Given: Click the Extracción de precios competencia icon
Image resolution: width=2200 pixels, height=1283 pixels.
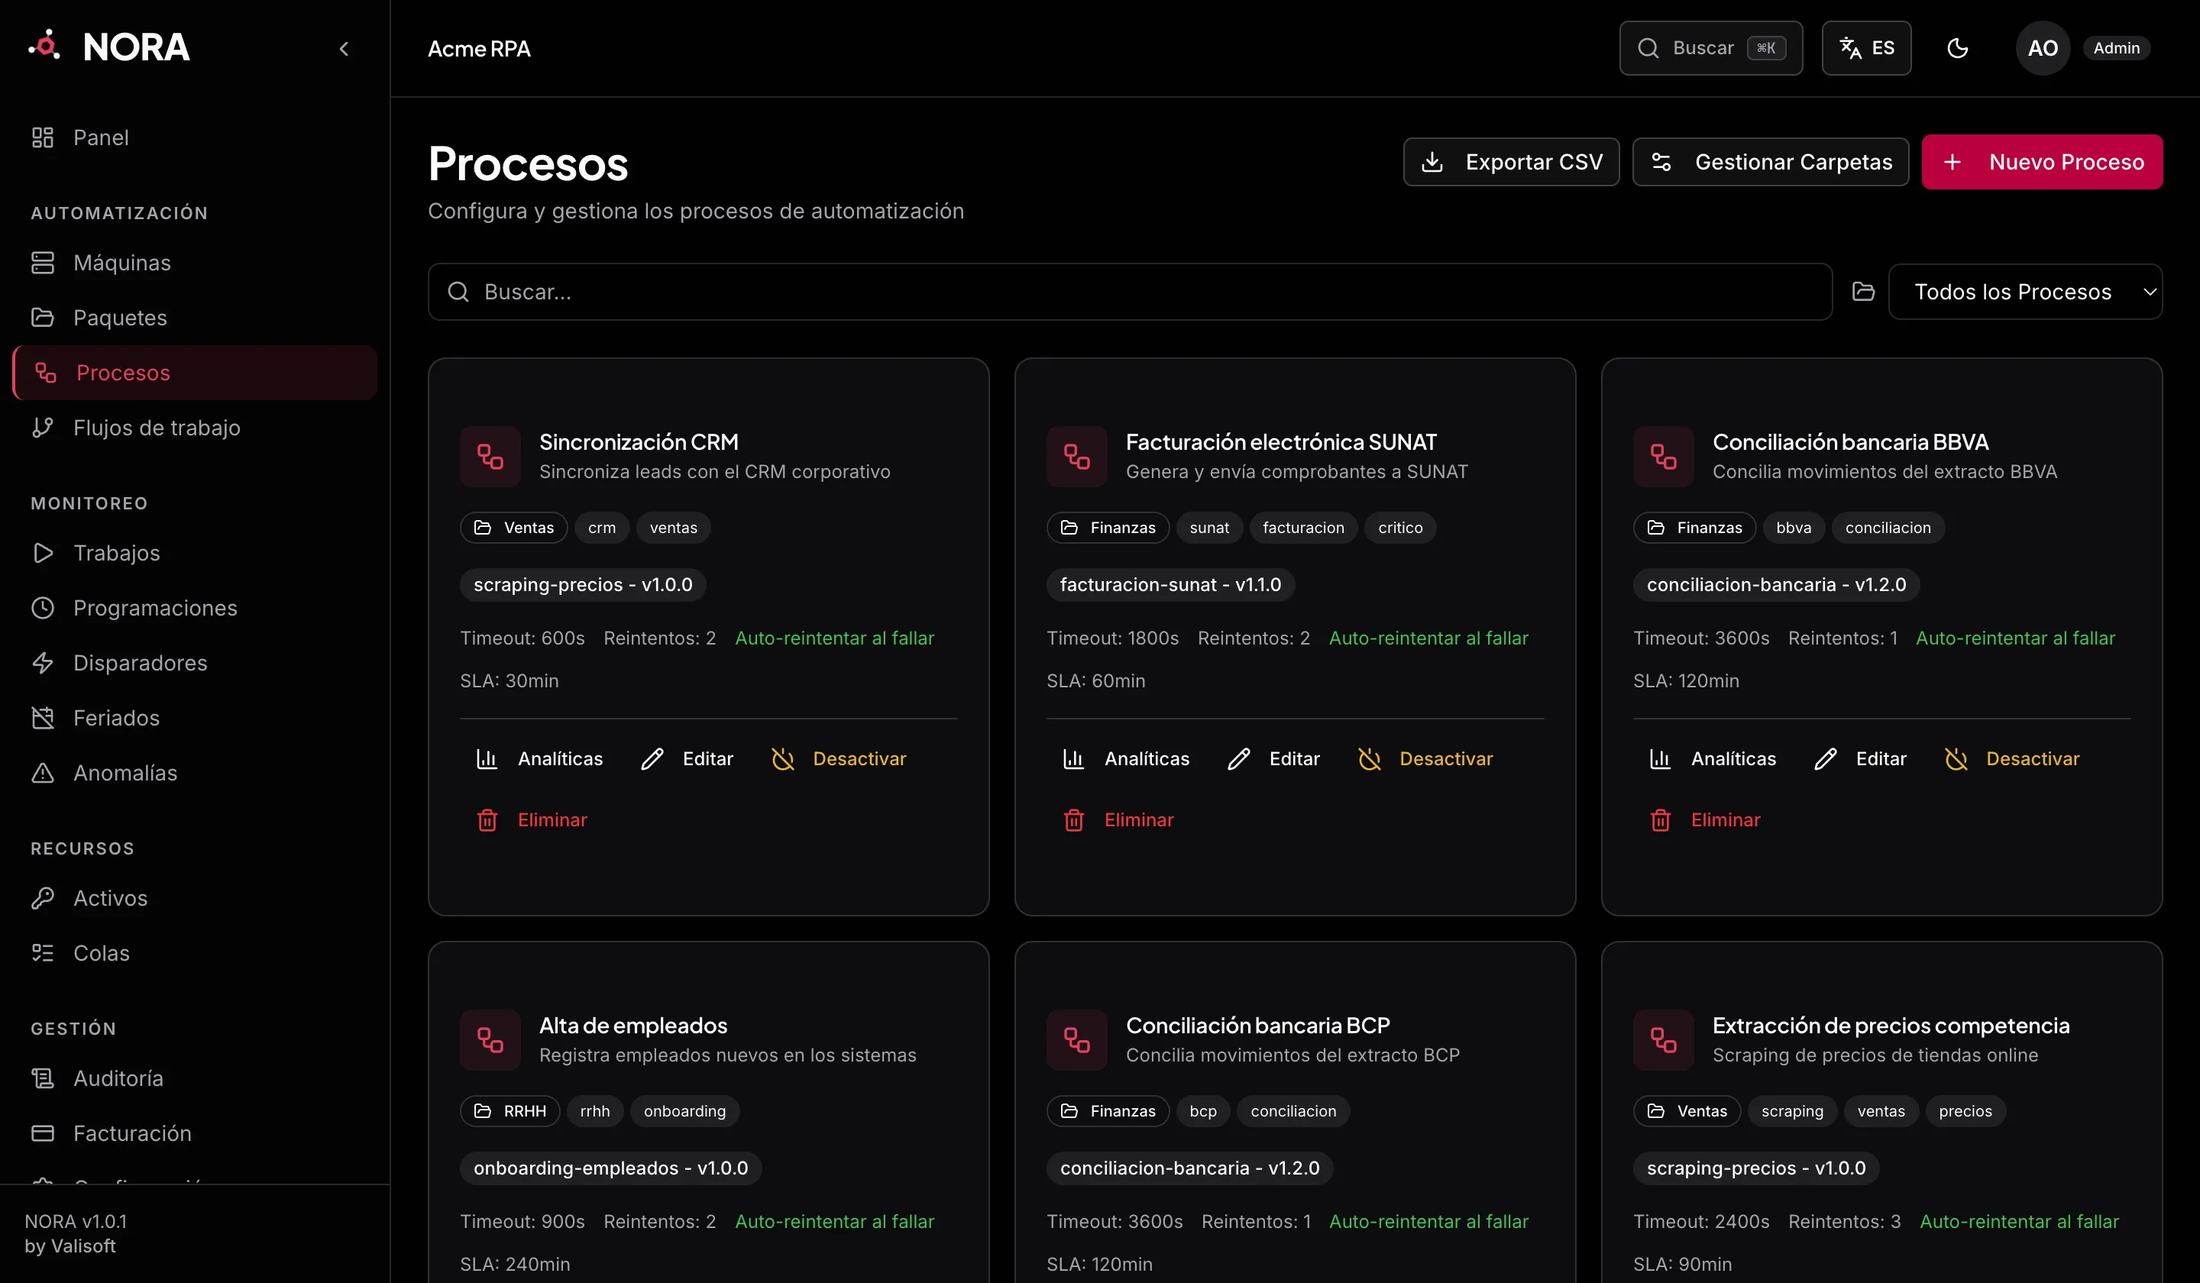Looking at the screenshot, I should tap(1663, 1039).
